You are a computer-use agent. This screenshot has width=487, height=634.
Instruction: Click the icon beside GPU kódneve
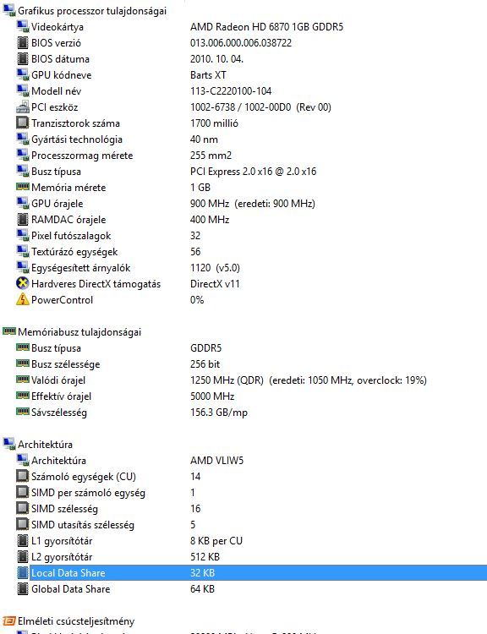(23, 74)
